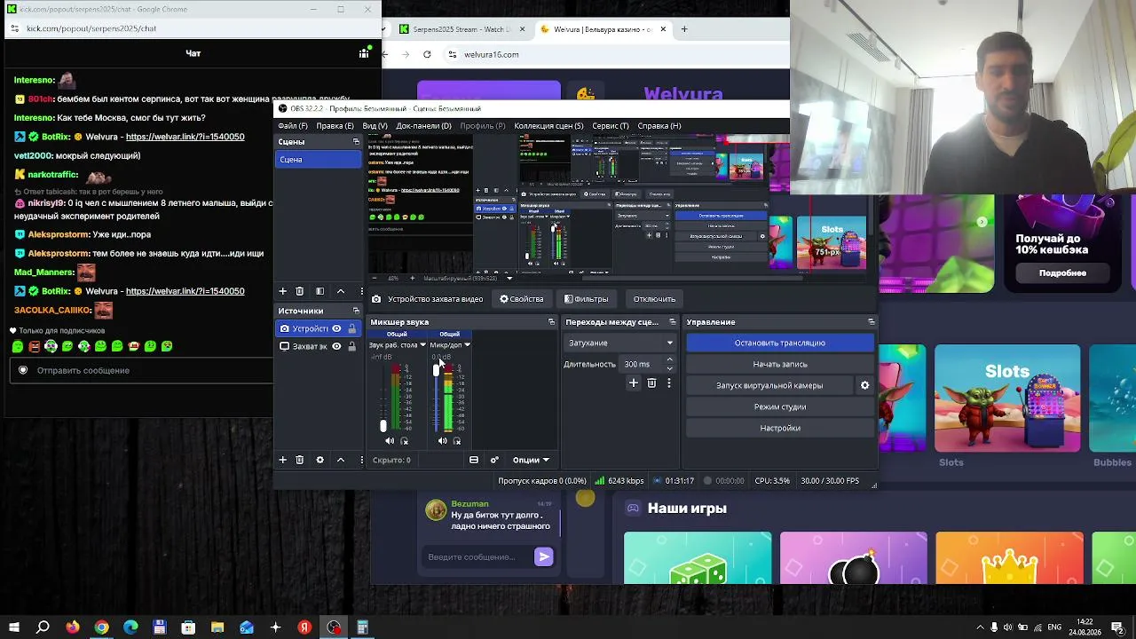
Task: Undock the Сцены panel
Action: 356,142
